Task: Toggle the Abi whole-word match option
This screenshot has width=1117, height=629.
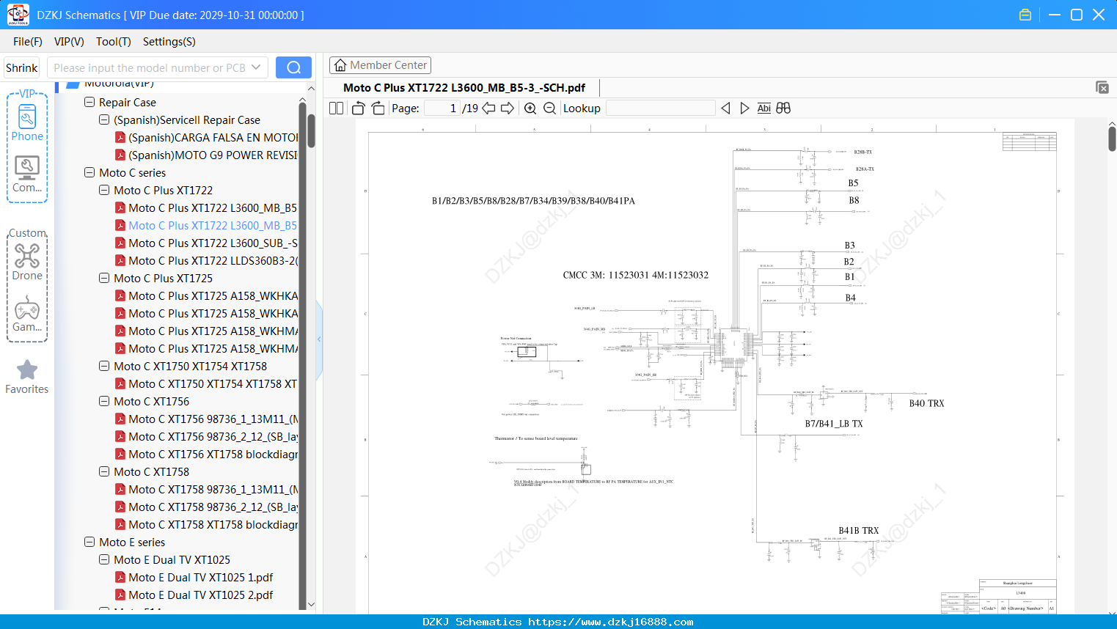Action: pyautogui.click(x=764, y=108)
